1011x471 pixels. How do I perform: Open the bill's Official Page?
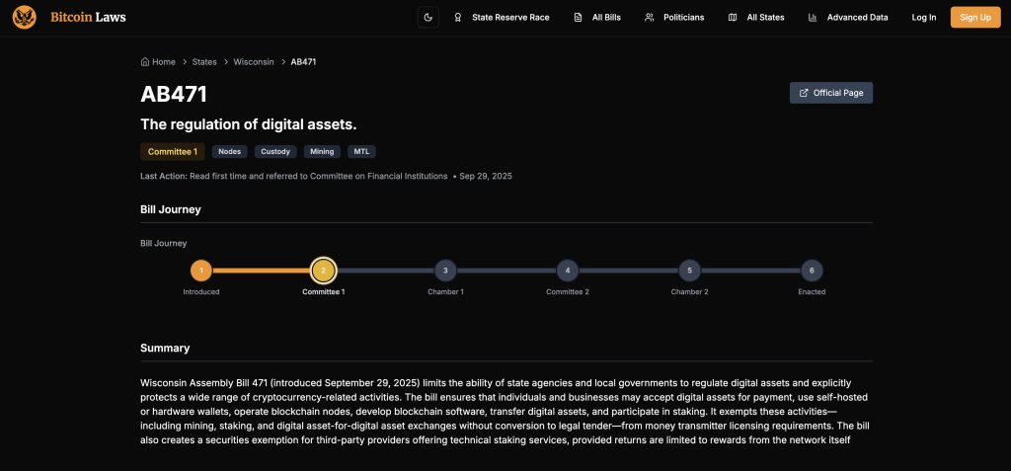point(830,93)
